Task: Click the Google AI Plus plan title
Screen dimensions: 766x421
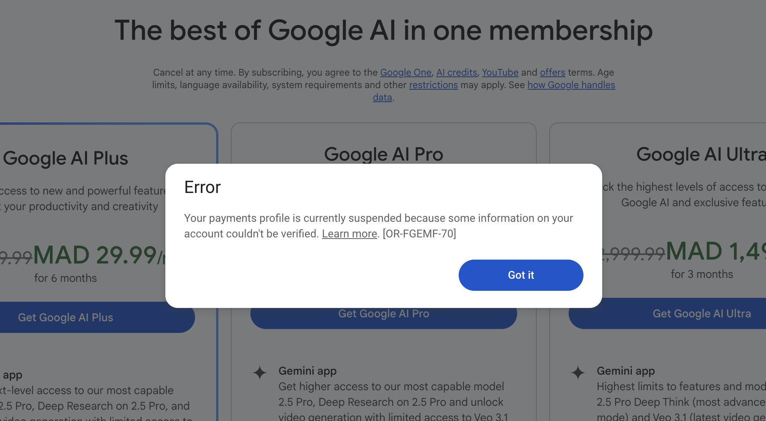Action: [66, 158]
